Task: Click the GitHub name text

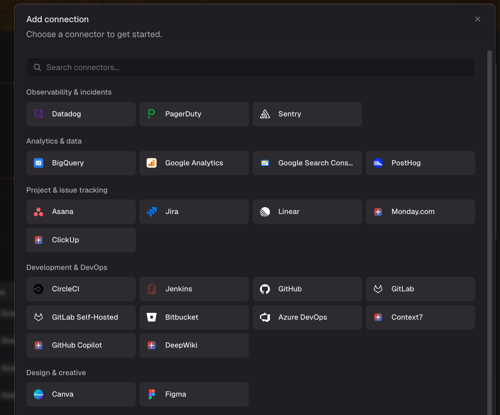Action: point(290,289)
